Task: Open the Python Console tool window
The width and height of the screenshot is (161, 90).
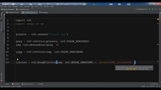Action: 27,84
